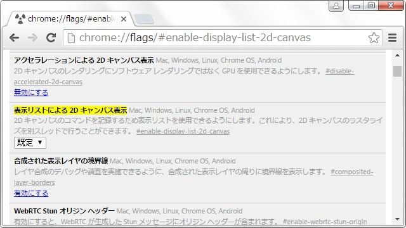Click the 合成された表示レイヤの境界線 title

click(x=61, y=161)
